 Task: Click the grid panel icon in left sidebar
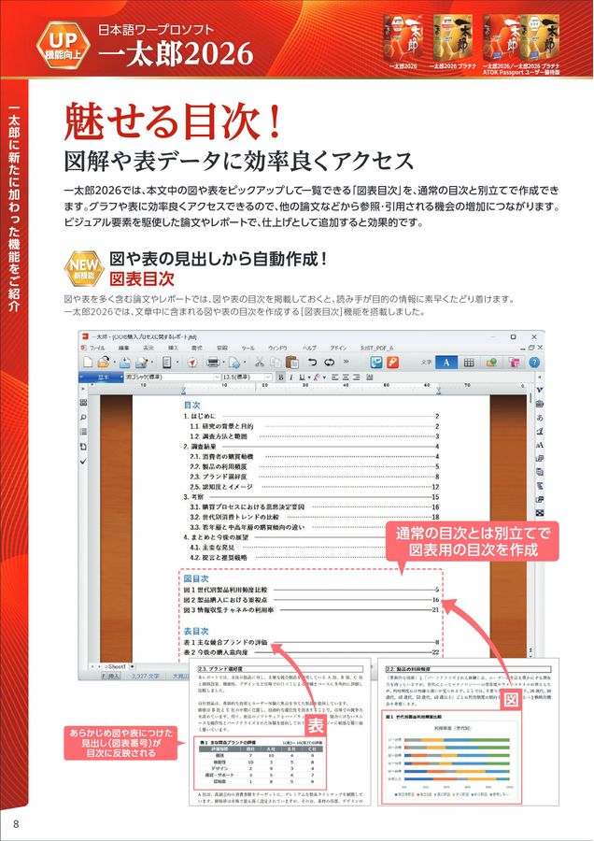tap(83, 402)
